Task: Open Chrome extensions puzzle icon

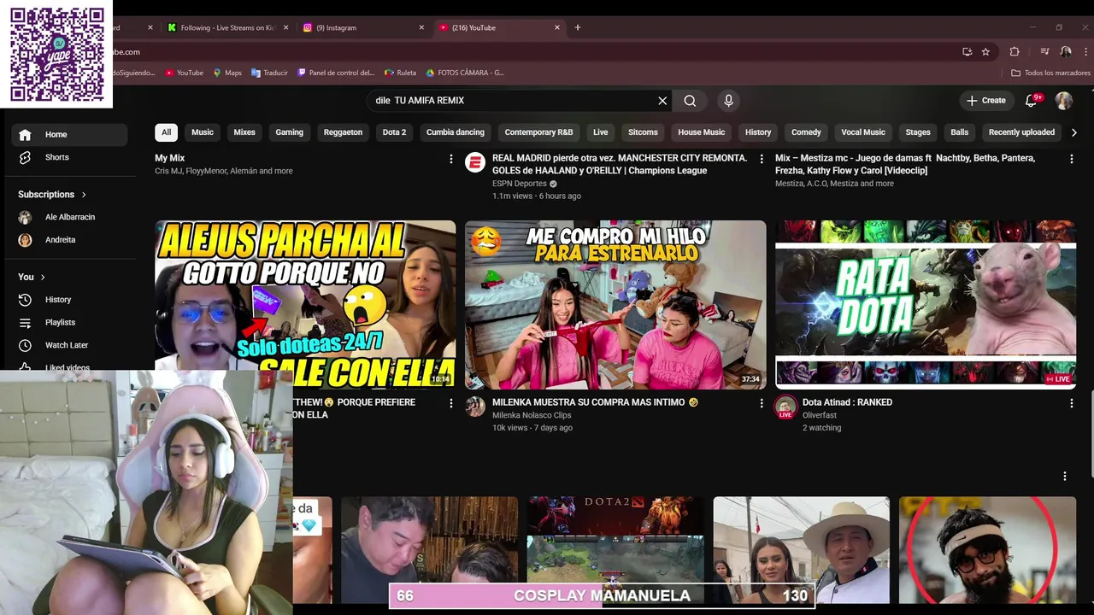Action: pyautogui.click(x=1015, y=52)
